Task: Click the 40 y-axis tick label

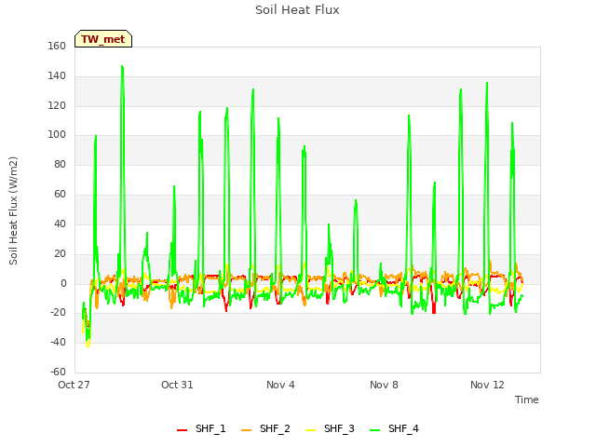Action: [60, 223]
